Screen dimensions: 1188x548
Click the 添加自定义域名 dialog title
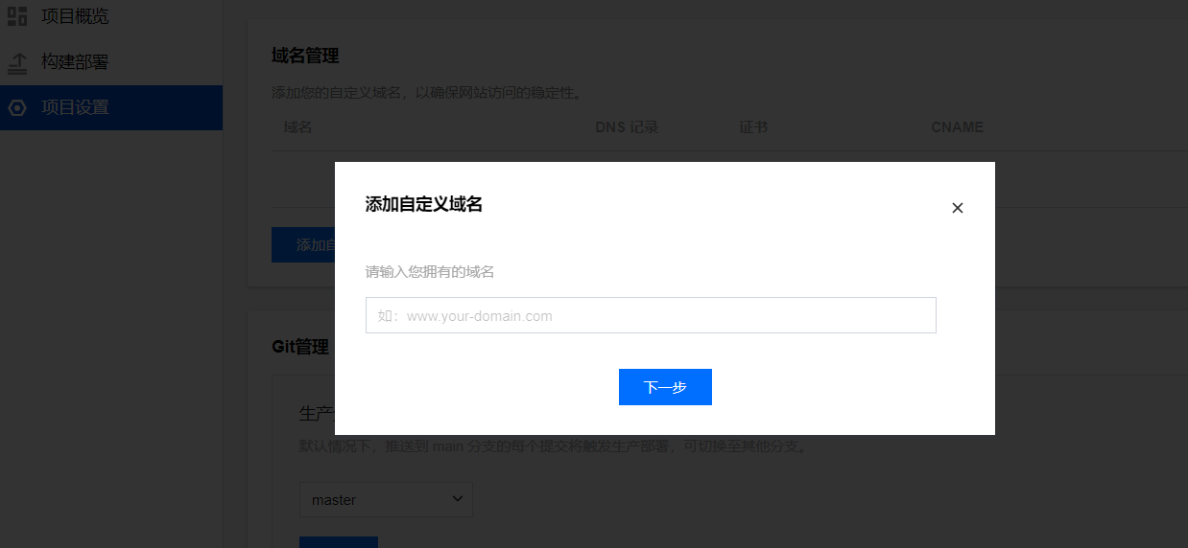coord(423,204)
